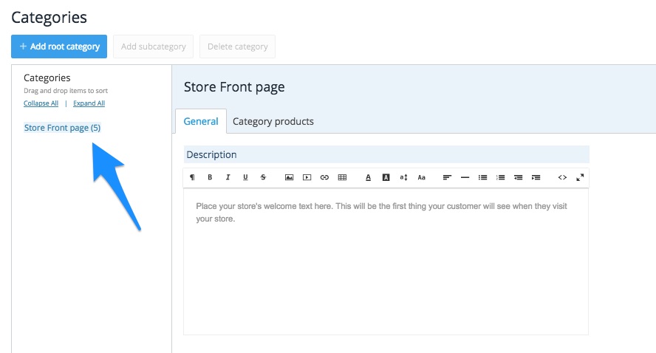The width and height of the screenshot is (656, 353).
Task: Toggle strikethrough formatting in editor
Action: click(x=263, y=177)
